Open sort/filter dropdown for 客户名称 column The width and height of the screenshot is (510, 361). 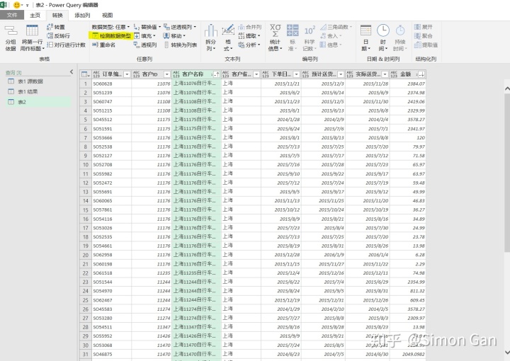[216, 74]
